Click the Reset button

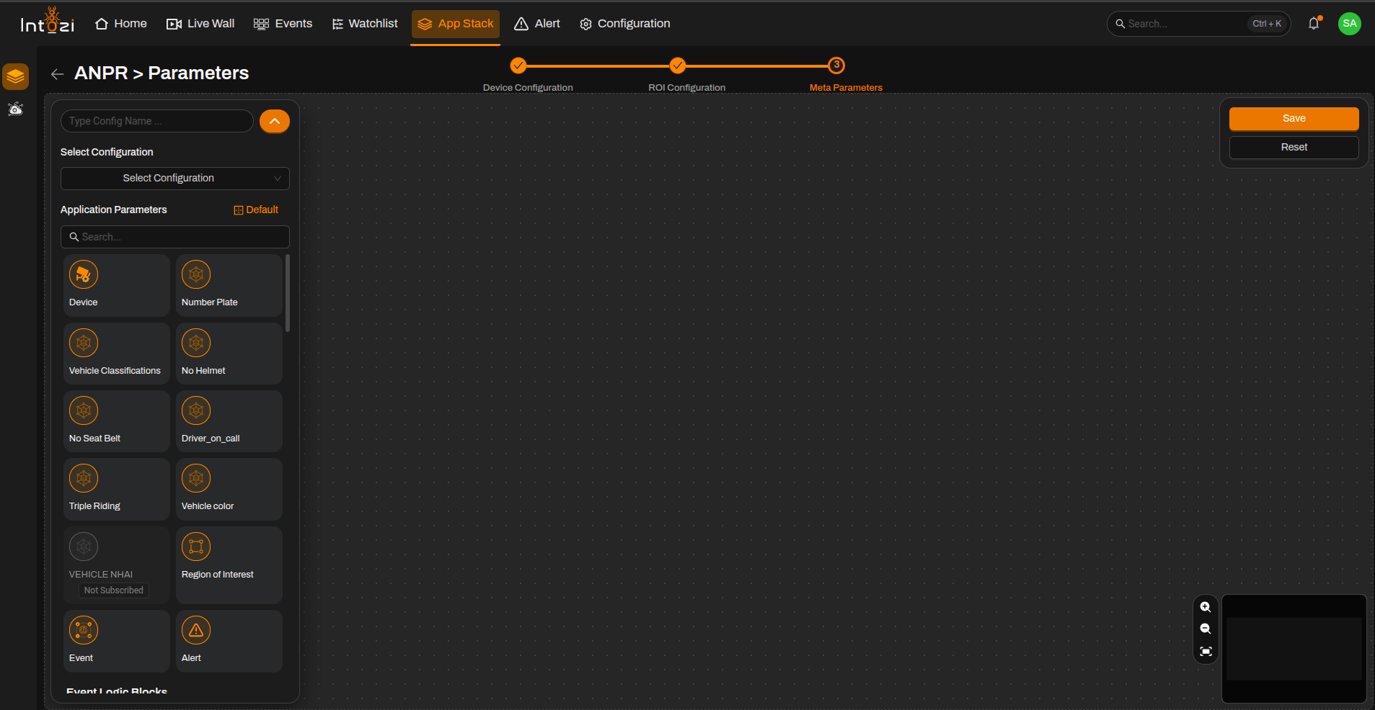coord(1294,148)
